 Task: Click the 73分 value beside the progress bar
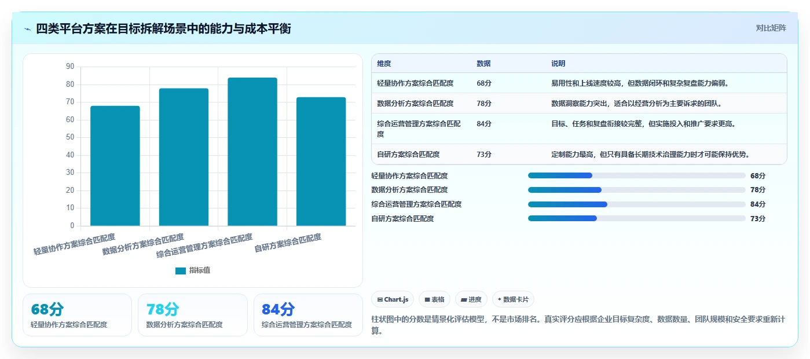758,218
